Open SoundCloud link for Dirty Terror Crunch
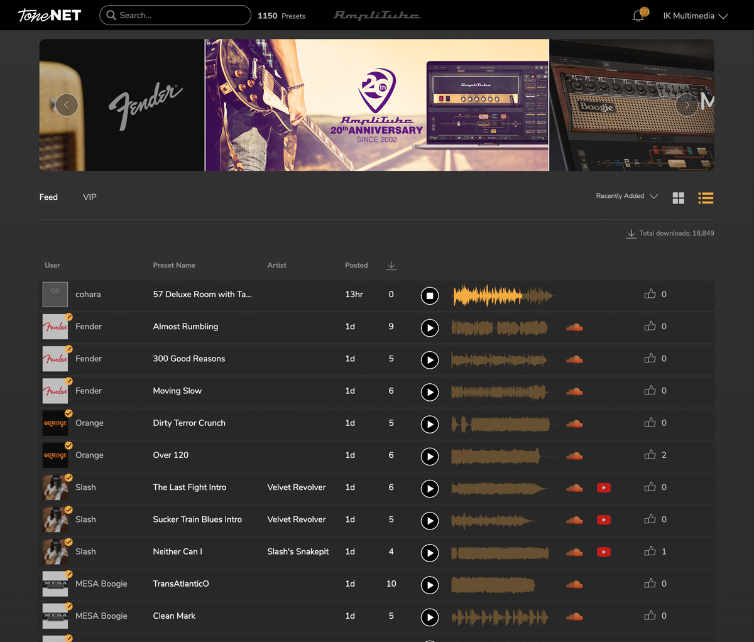754x642 pixels. pyautogui.click(x=574, y=423)
